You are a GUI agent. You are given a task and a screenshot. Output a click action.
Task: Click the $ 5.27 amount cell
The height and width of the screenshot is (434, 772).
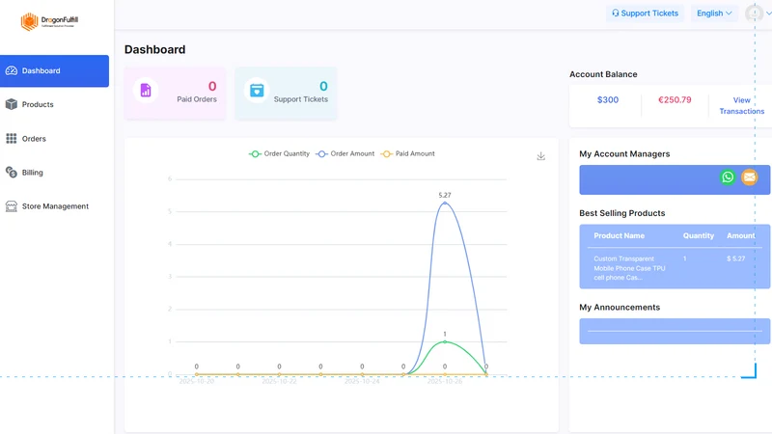coord(735,258)
